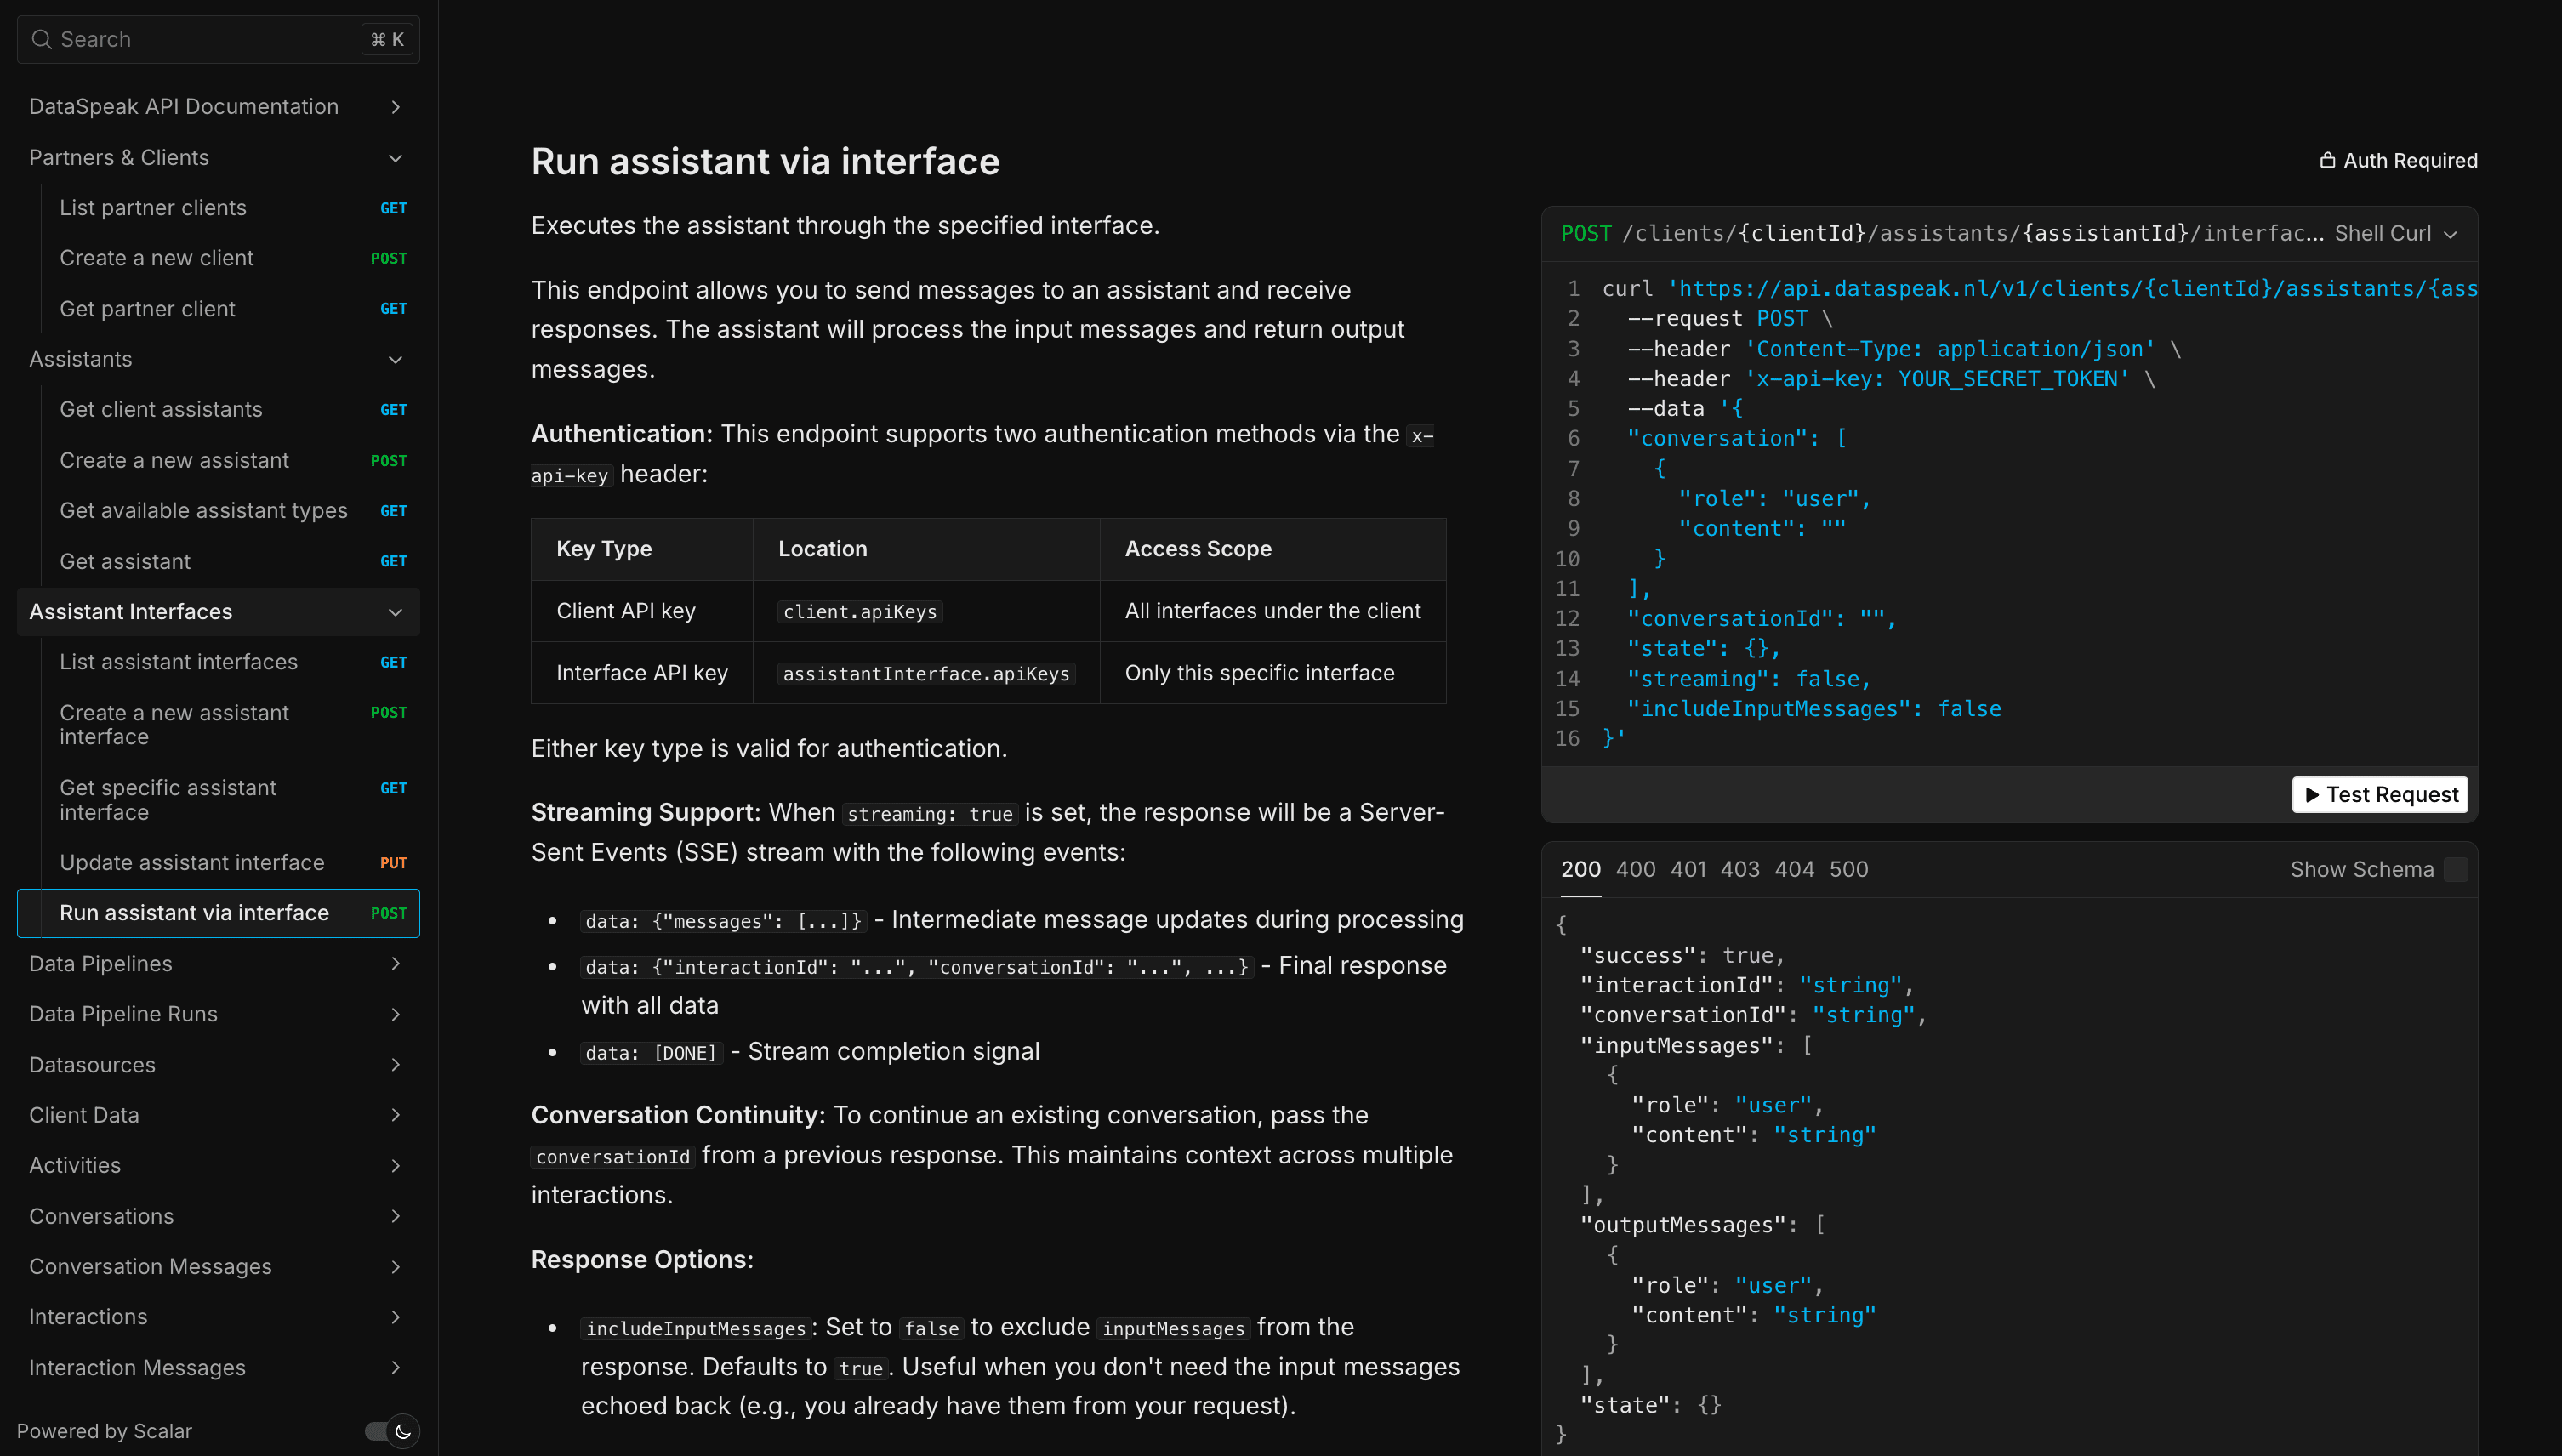Tick the Show Schema checkbox
The height and width of the screenshot is (1456, 2562).
tap(2455, 869)
